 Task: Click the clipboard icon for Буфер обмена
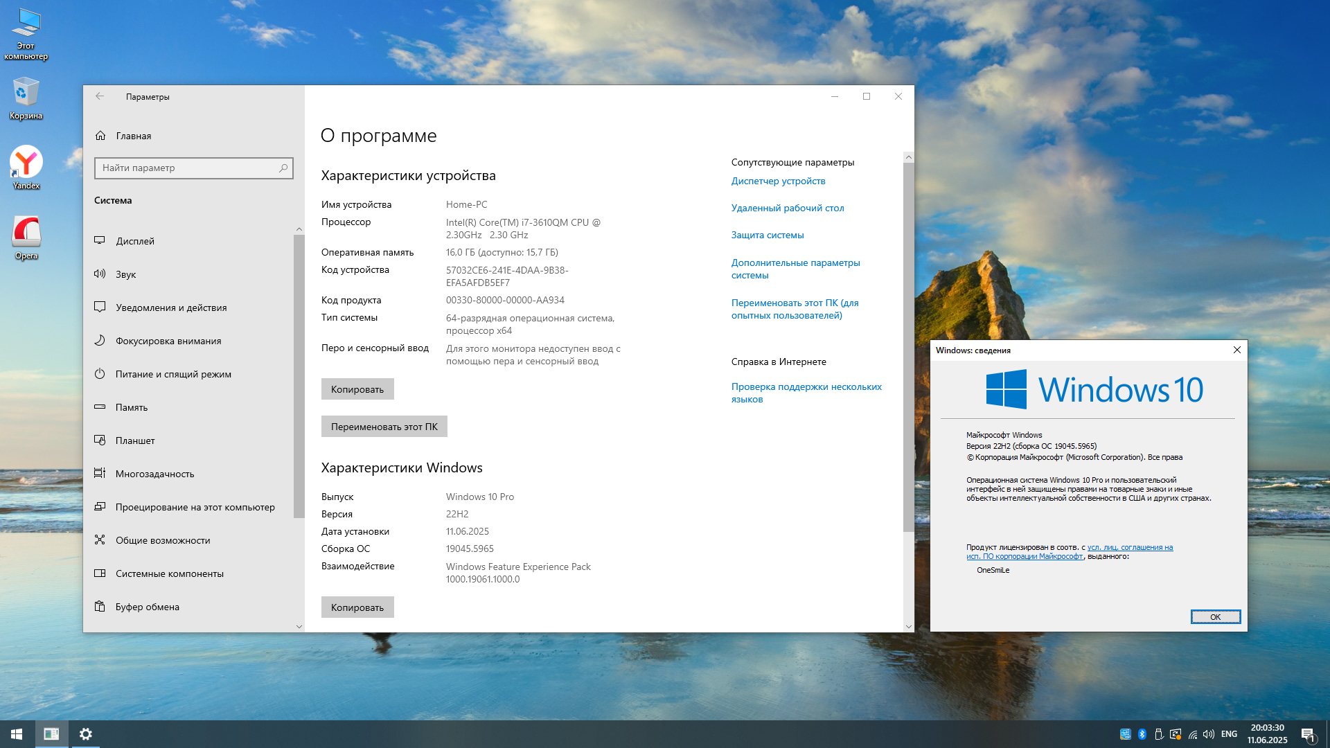[x=100, y=607]
